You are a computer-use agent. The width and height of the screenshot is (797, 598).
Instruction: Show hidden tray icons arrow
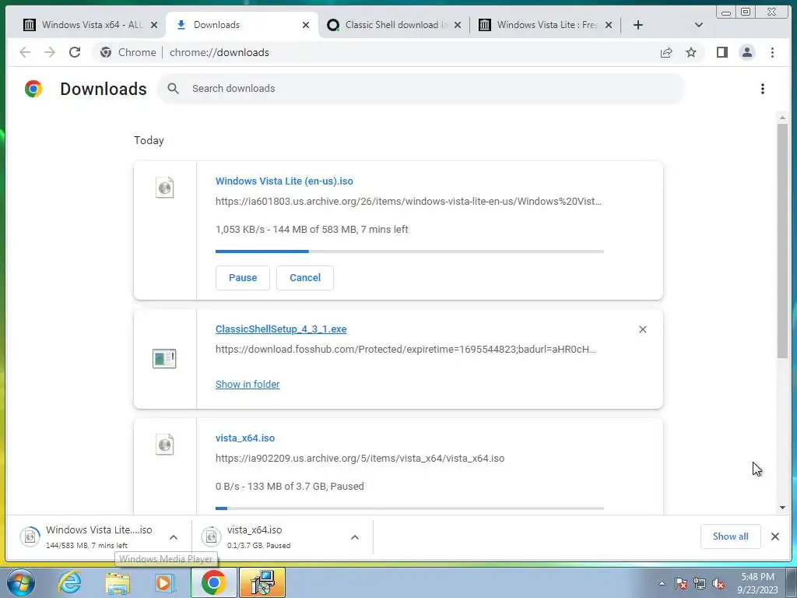[x=662, y=583]
